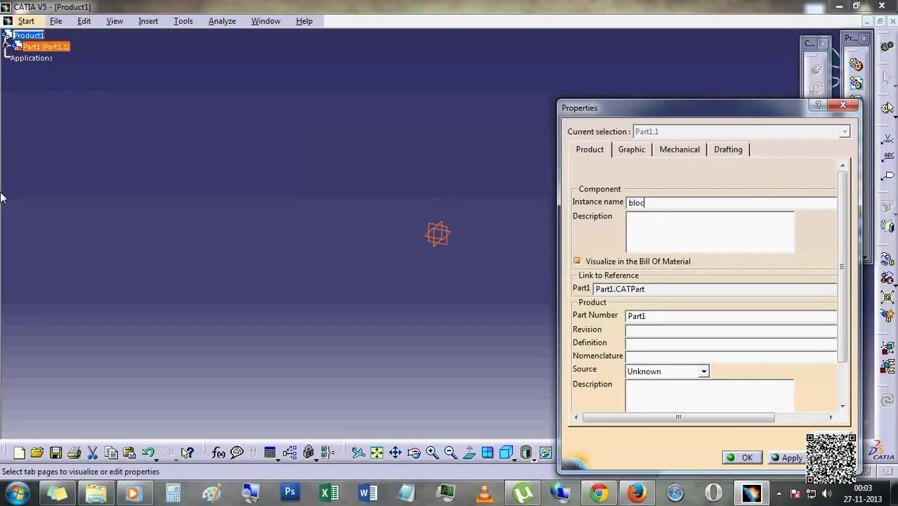Click the Windows Start orb

pyautogui.click(x=17, y=493)
